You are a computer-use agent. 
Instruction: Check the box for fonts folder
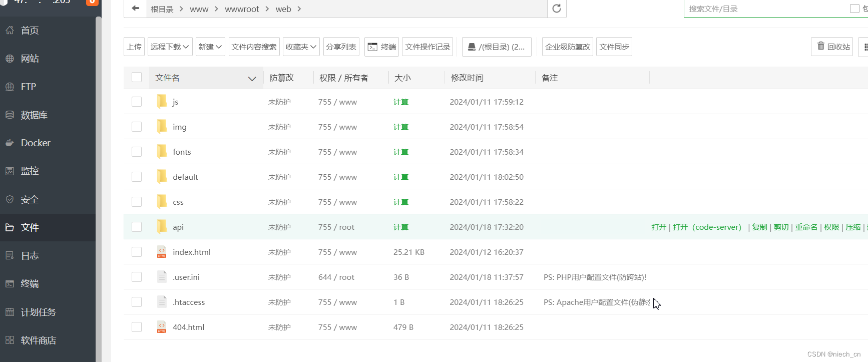click(137, 152)
